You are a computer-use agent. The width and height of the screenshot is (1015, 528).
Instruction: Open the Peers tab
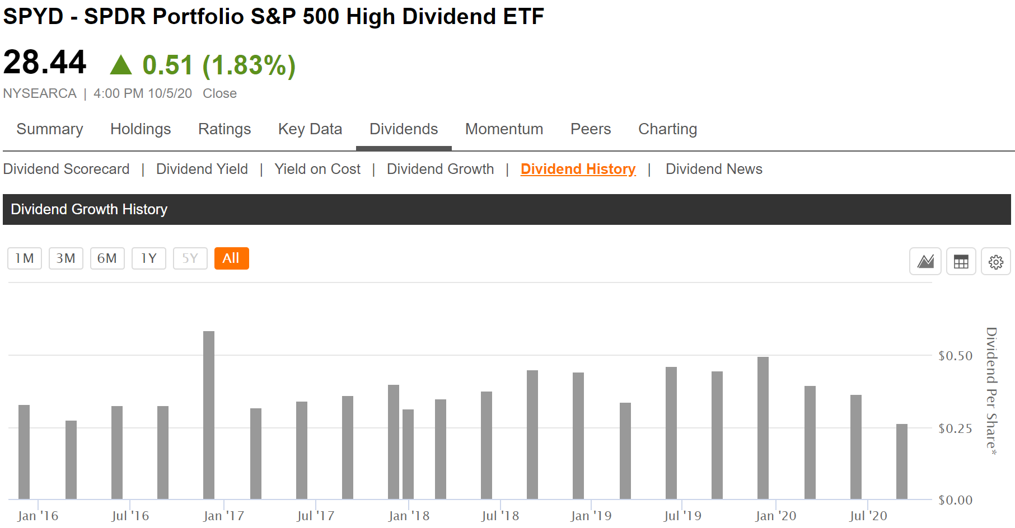point(591,129)
